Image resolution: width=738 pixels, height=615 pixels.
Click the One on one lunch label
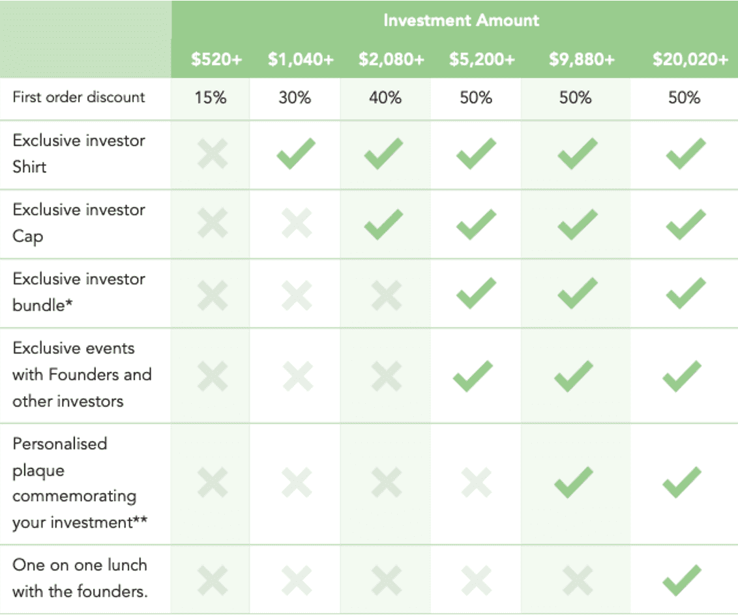pos(80,578)
